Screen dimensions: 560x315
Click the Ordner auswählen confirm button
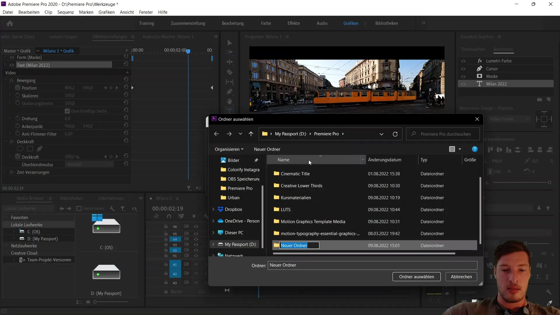pos(416,276)
